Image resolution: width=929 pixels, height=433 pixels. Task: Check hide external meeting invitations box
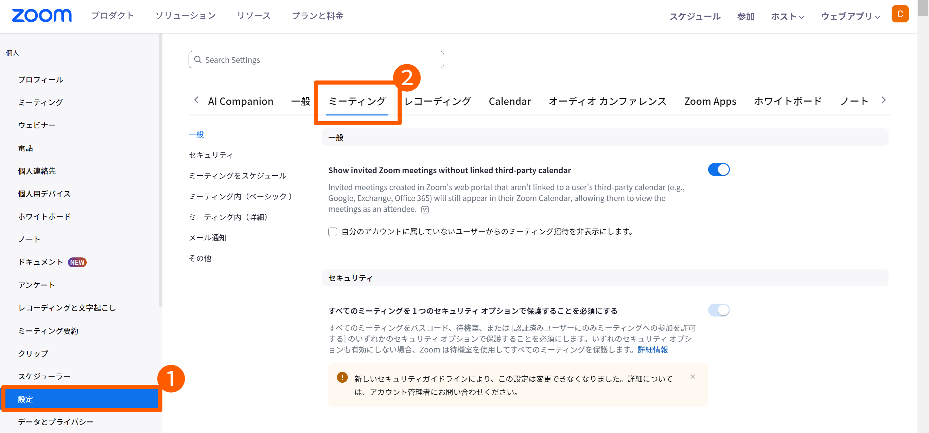pyautogui.click(x=333, y=232)
